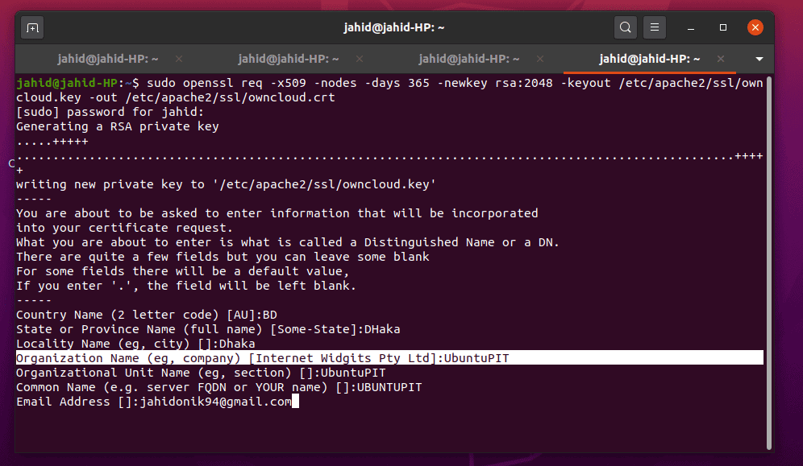Viewport: 803px width, 466px height.
Task: Open a new terminal tab with plus icon
Action: [x=32, y=27]
